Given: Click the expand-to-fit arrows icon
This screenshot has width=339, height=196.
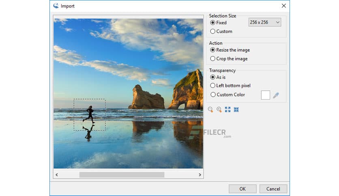Looking at the screenshot, I should pyautogui.click(x=227, y=109).
